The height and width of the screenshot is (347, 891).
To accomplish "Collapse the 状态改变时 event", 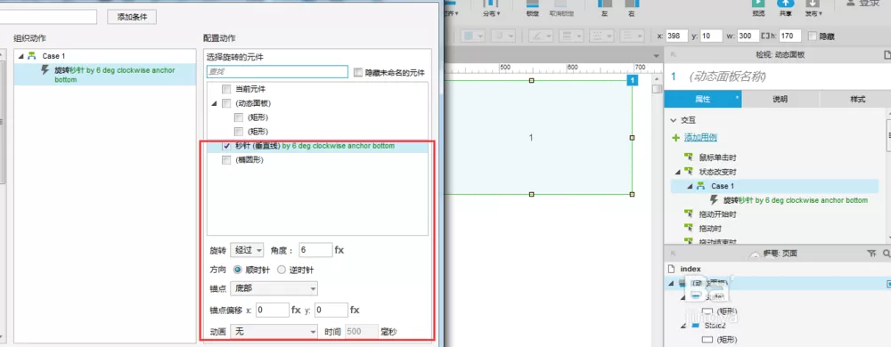I will tap(677, 172).
